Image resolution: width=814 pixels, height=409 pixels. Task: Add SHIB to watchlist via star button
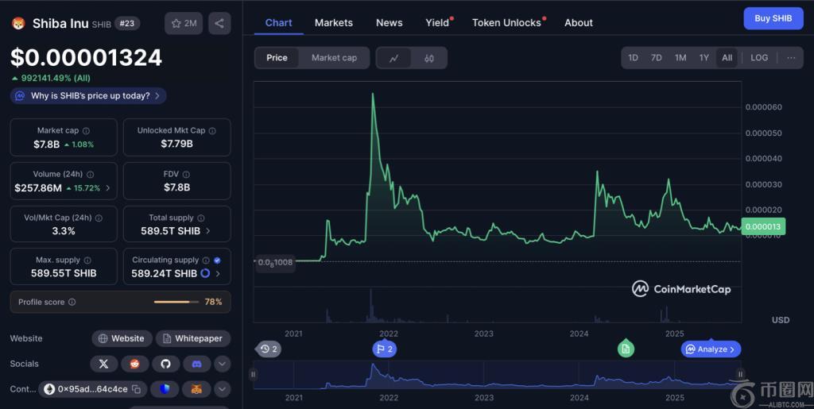(184, 23)
